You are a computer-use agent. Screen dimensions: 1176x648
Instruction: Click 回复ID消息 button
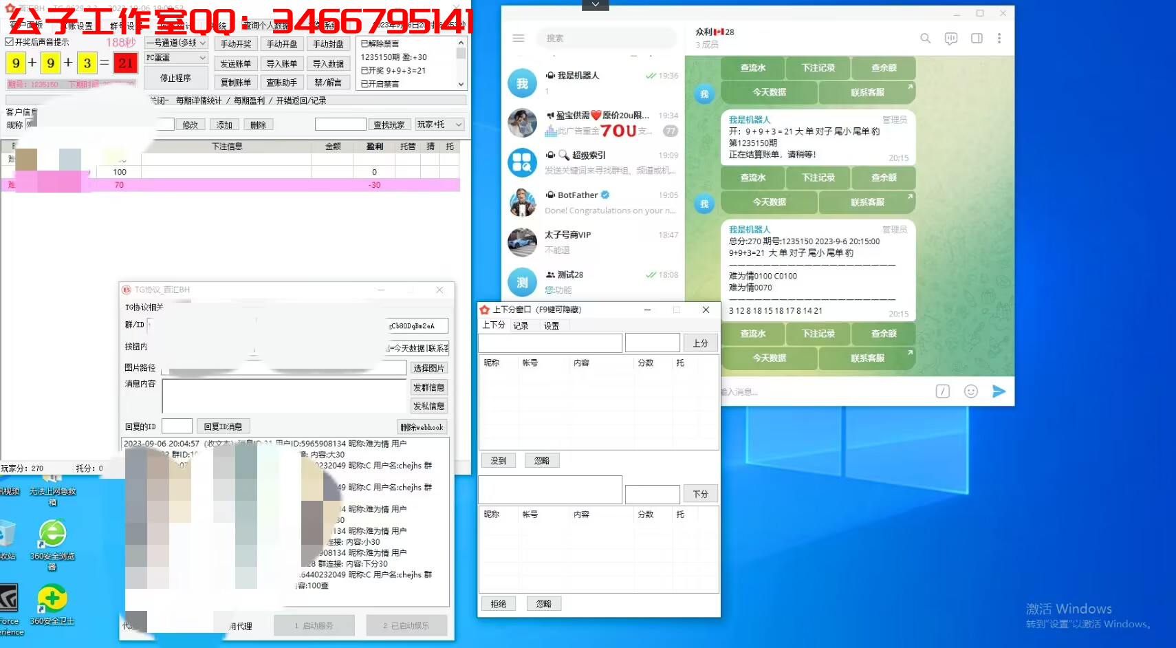[223, 426]
